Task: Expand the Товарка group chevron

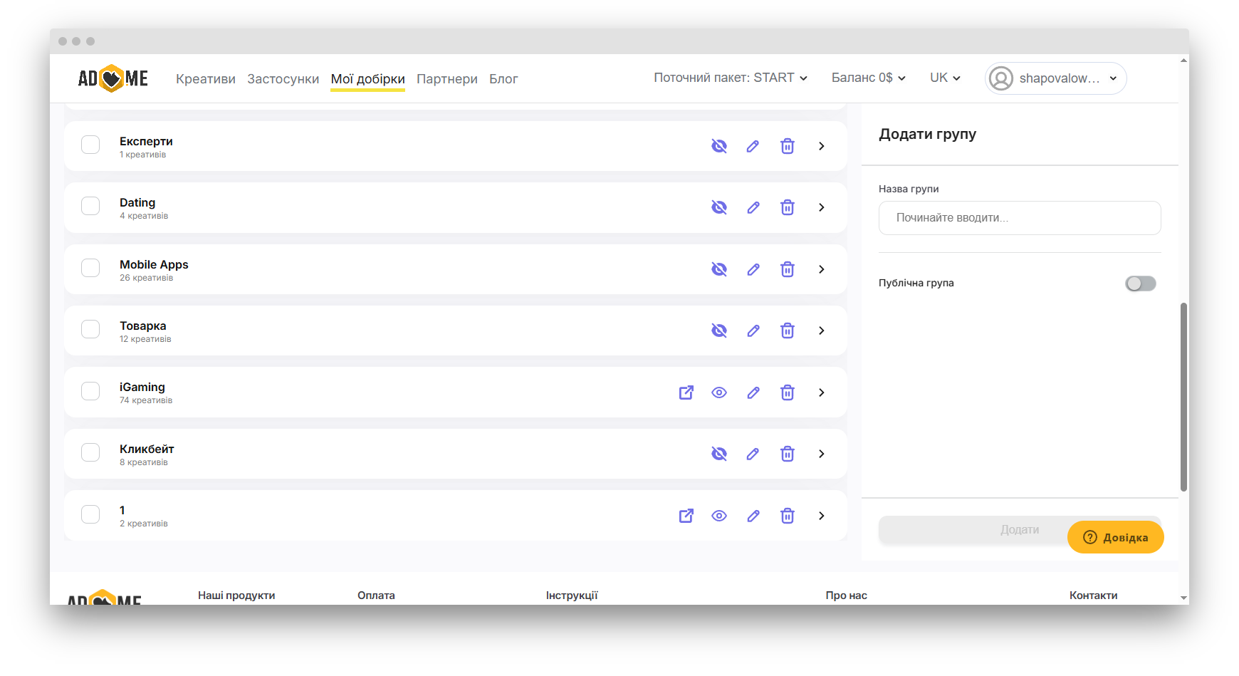Action: (x=821, y=331)
